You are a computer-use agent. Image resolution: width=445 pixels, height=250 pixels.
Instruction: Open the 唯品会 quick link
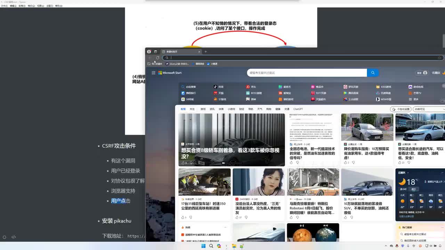click(317, 87)
